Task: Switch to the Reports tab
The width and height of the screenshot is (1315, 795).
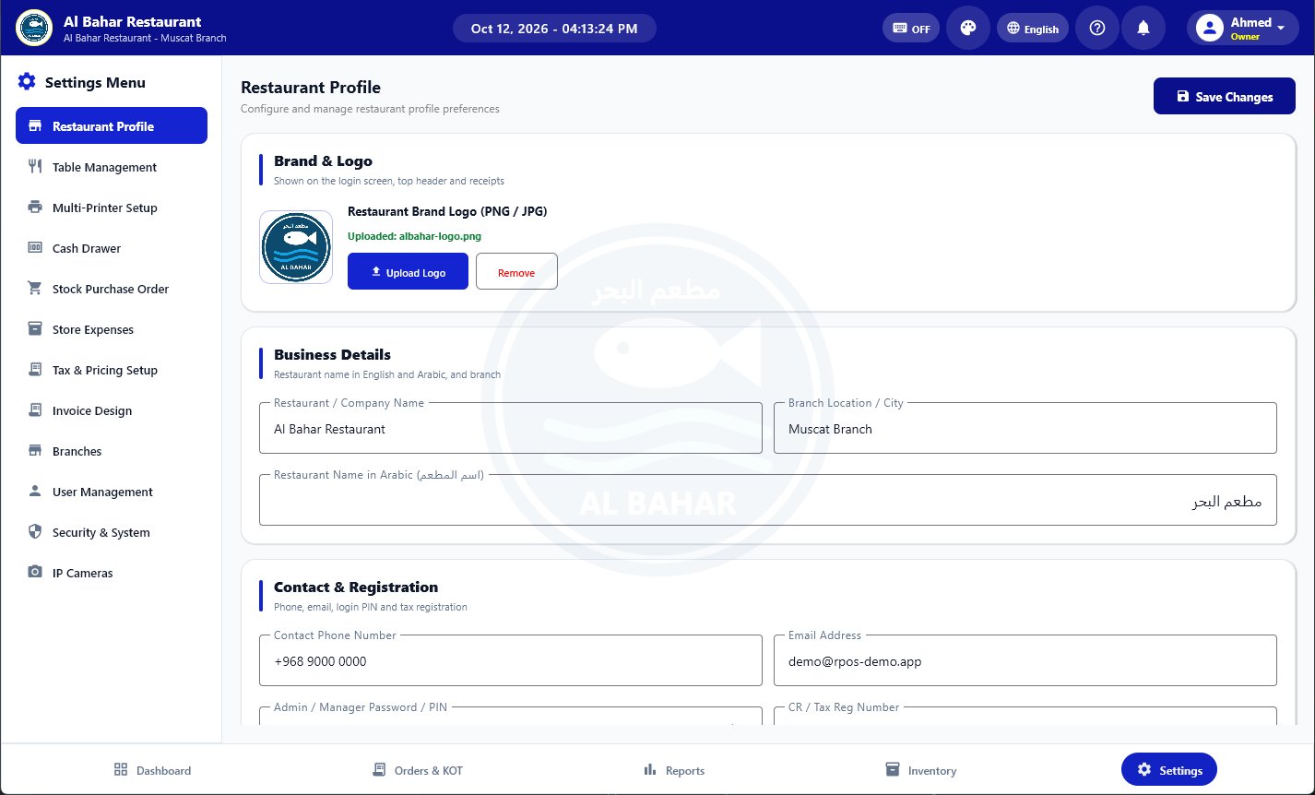Action: 674,770
